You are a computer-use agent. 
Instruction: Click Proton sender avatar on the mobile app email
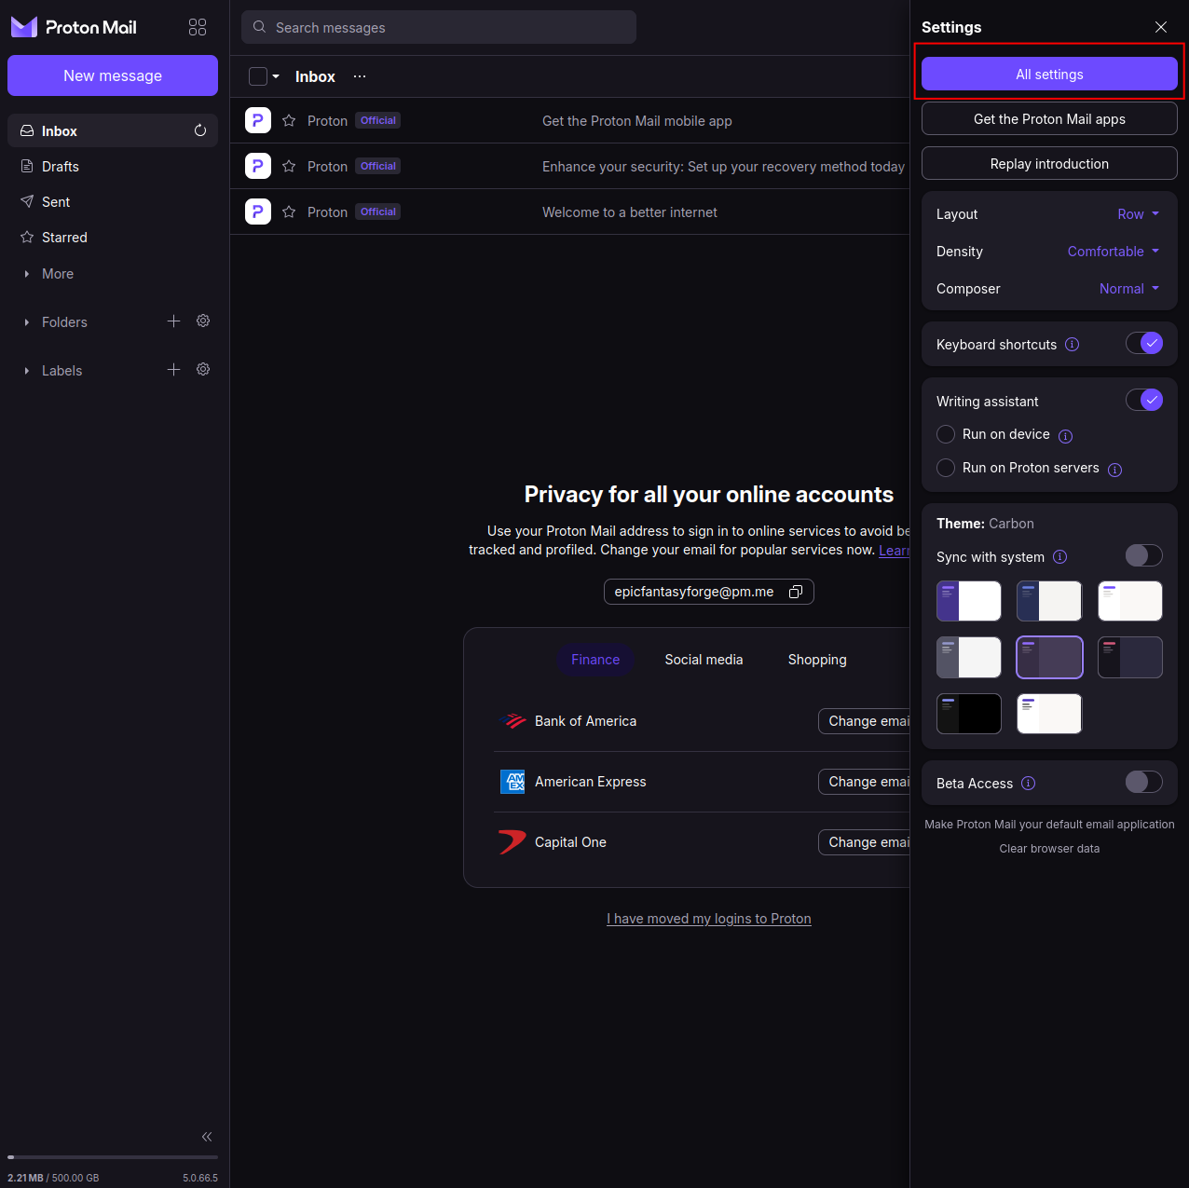tap(258, 120)
